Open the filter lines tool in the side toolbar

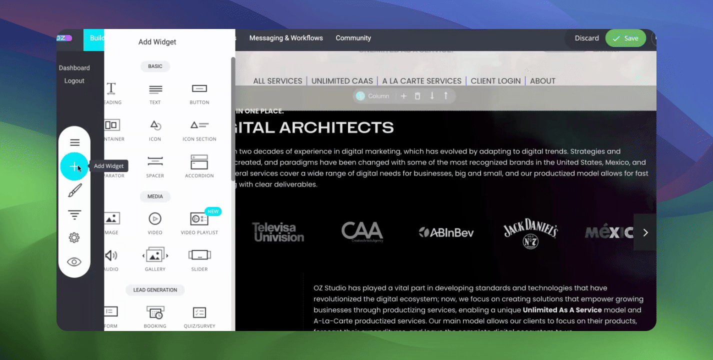[74, 215]
